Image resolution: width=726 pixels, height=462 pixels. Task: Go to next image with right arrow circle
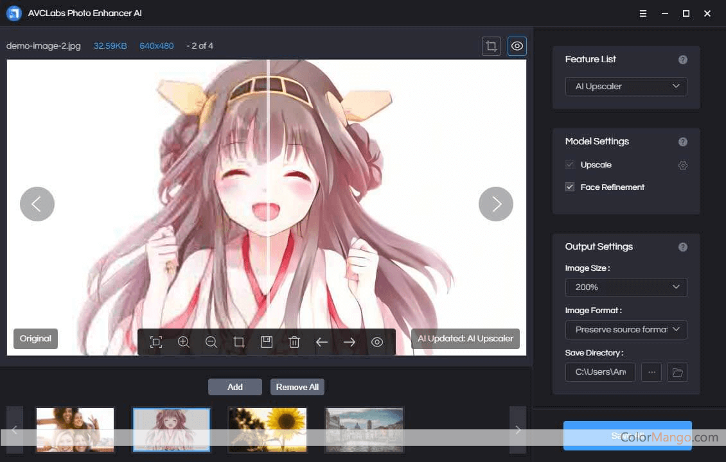pos(496,204)
